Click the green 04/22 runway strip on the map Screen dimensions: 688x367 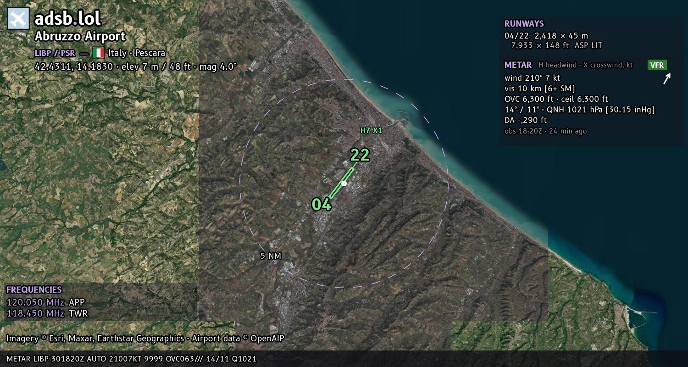coord(342,183)
